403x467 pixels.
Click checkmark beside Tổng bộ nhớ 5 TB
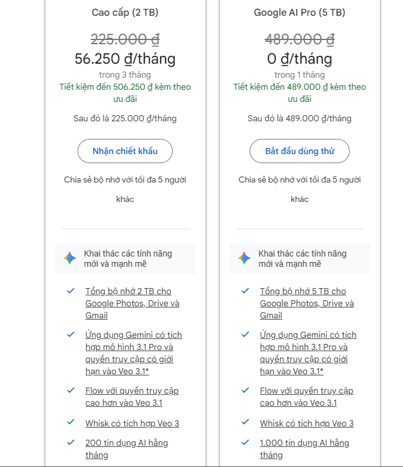(245, 291)
